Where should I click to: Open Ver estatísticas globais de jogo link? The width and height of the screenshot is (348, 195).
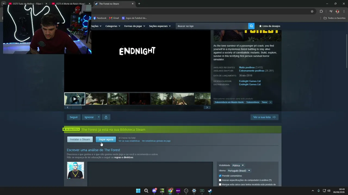coord(156,141)
